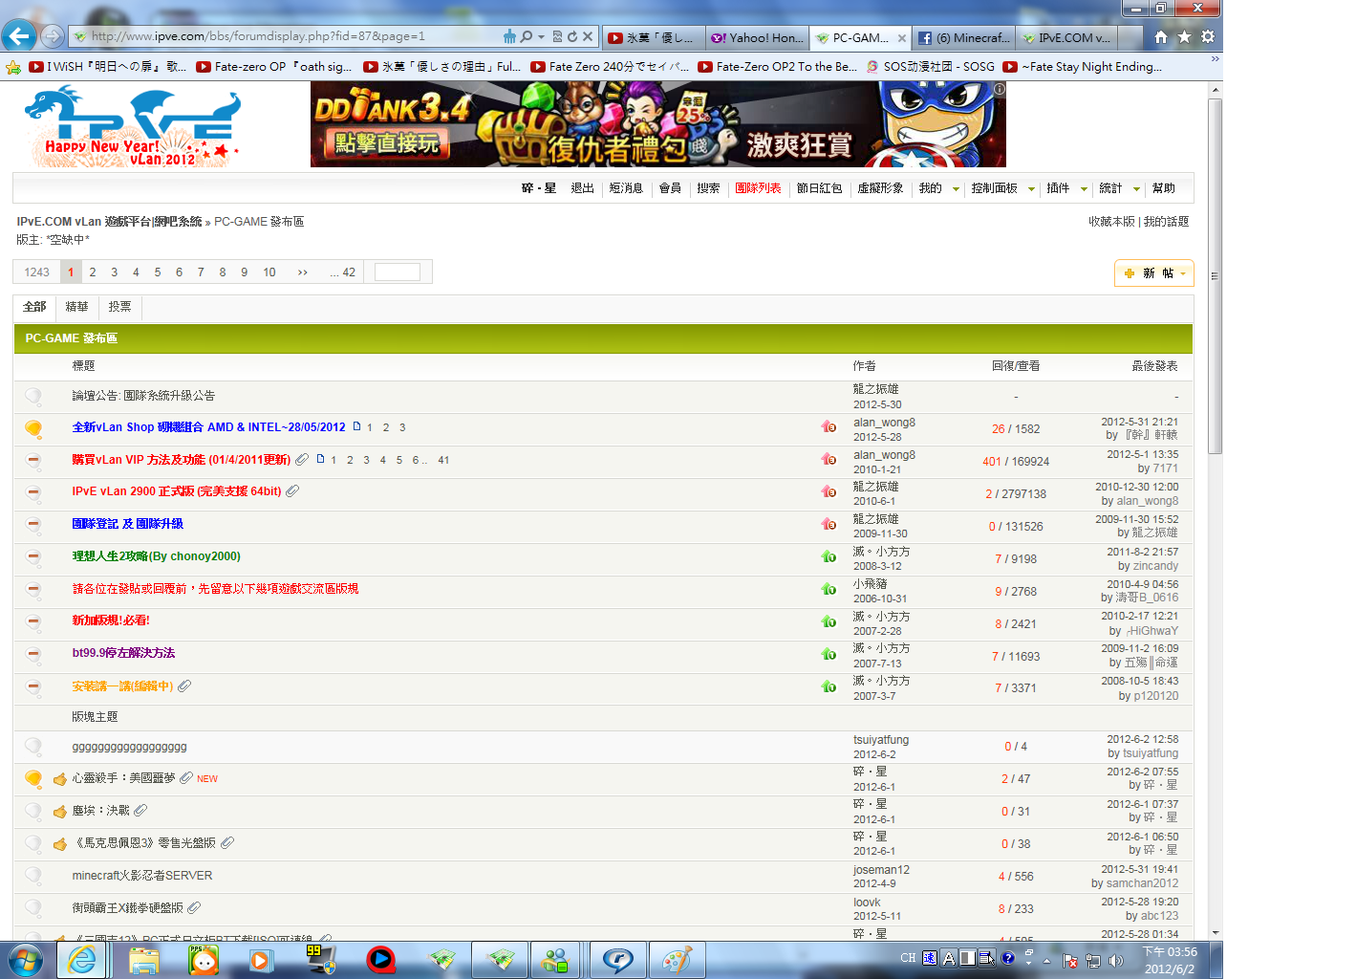Switch to the (6) Minecraf... browser tab
Viewport: 1356px width, 979px height.
click(963, 38)
